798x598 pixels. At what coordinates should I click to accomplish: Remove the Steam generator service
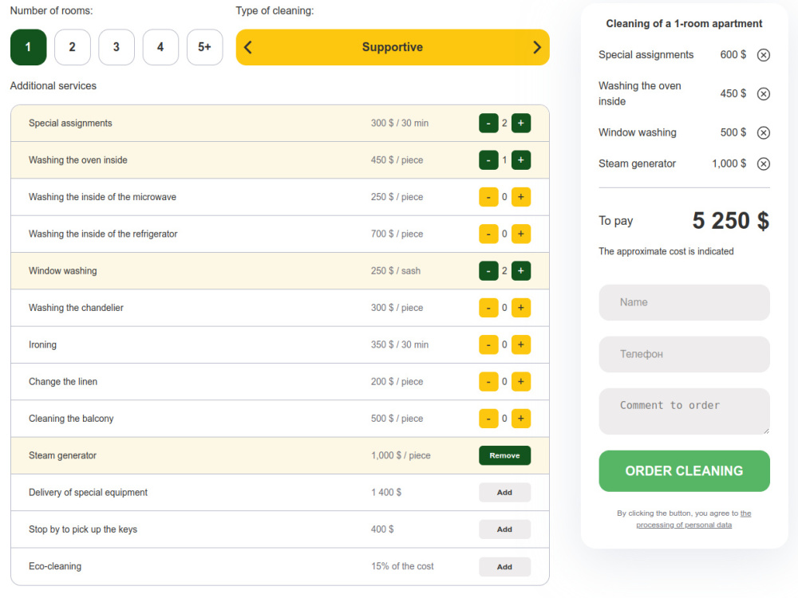point(504,455)
